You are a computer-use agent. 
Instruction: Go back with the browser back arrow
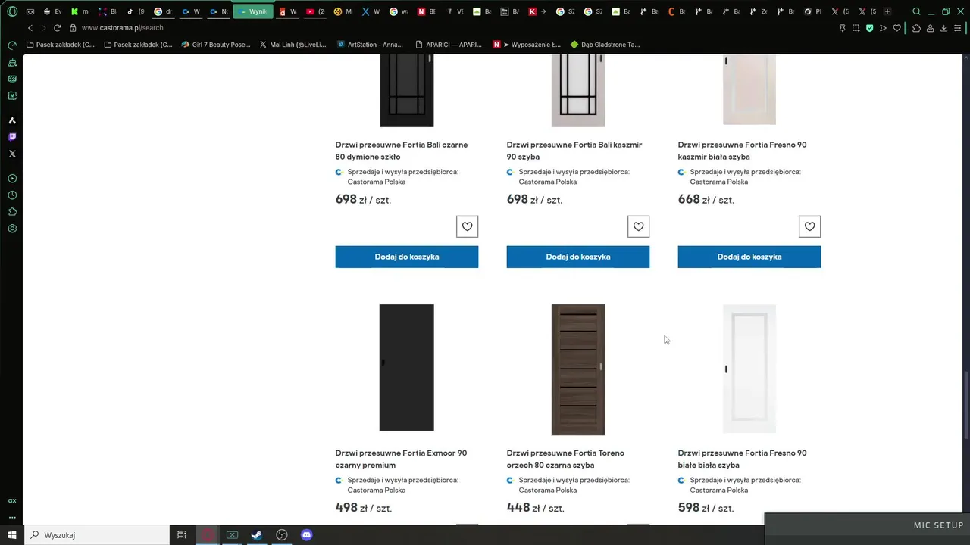point(30,28)
